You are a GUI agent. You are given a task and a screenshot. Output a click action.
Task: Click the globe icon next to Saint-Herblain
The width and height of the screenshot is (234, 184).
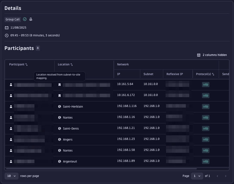[x=60, y=106]
